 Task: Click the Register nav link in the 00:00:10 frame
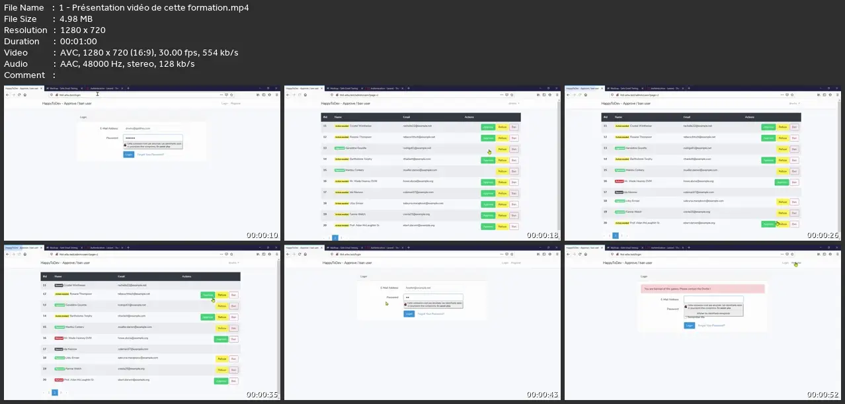point(236,103)
